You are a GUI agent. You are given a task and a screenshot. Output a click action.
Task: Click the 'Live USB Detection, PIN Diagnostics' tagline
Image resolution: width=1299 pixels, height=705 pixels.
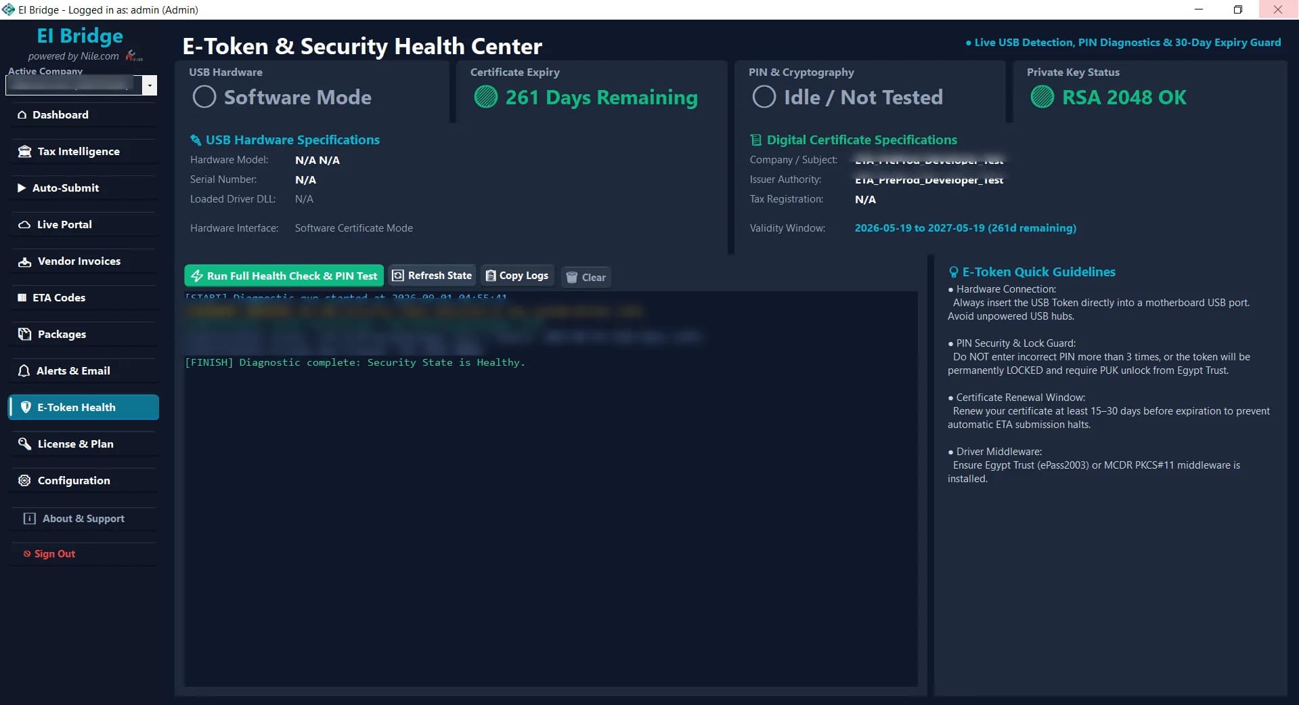(1124, 43)
